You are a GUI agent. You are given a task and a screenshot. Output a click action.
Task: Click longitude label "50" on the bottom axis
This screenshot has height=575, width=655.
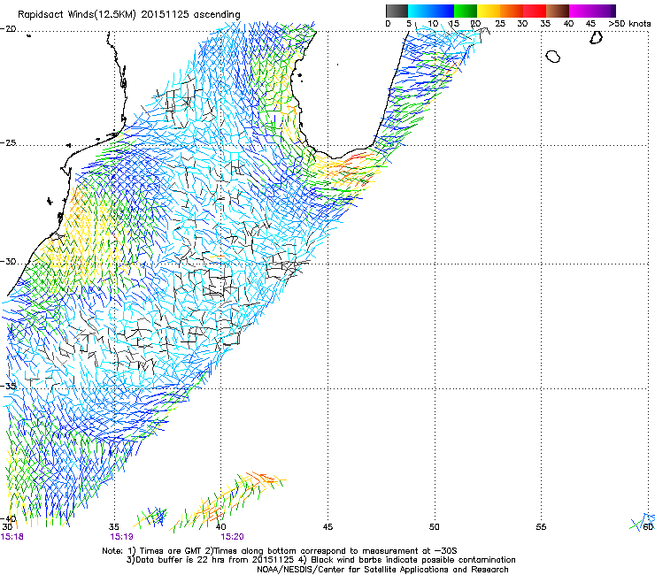point(434,527)
